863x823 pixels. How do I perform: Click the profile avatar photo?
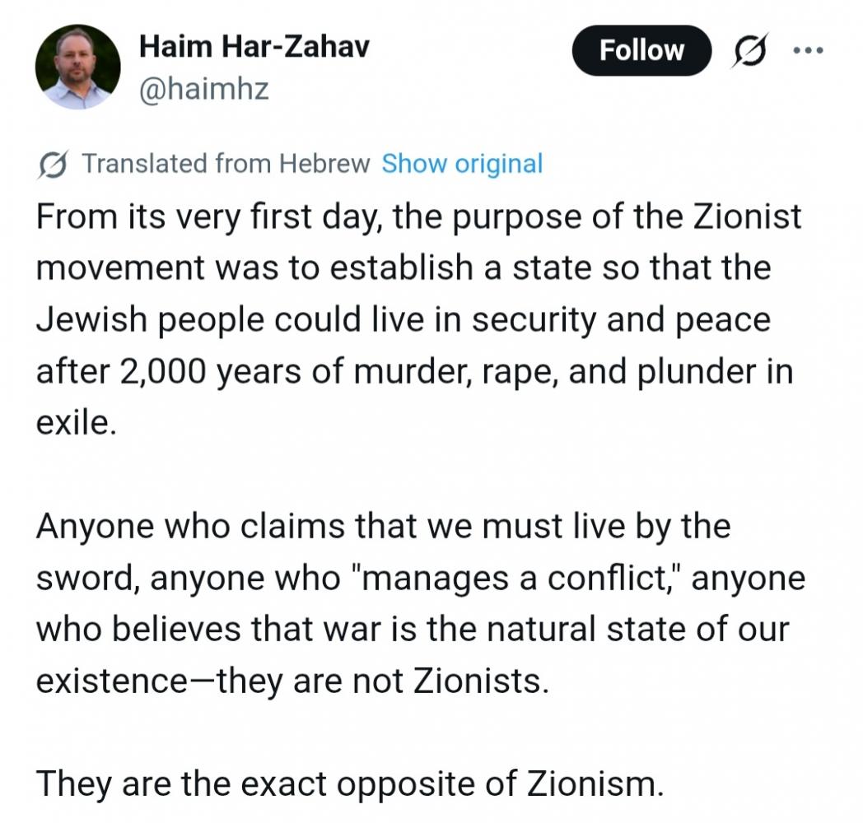pos(77,67)
